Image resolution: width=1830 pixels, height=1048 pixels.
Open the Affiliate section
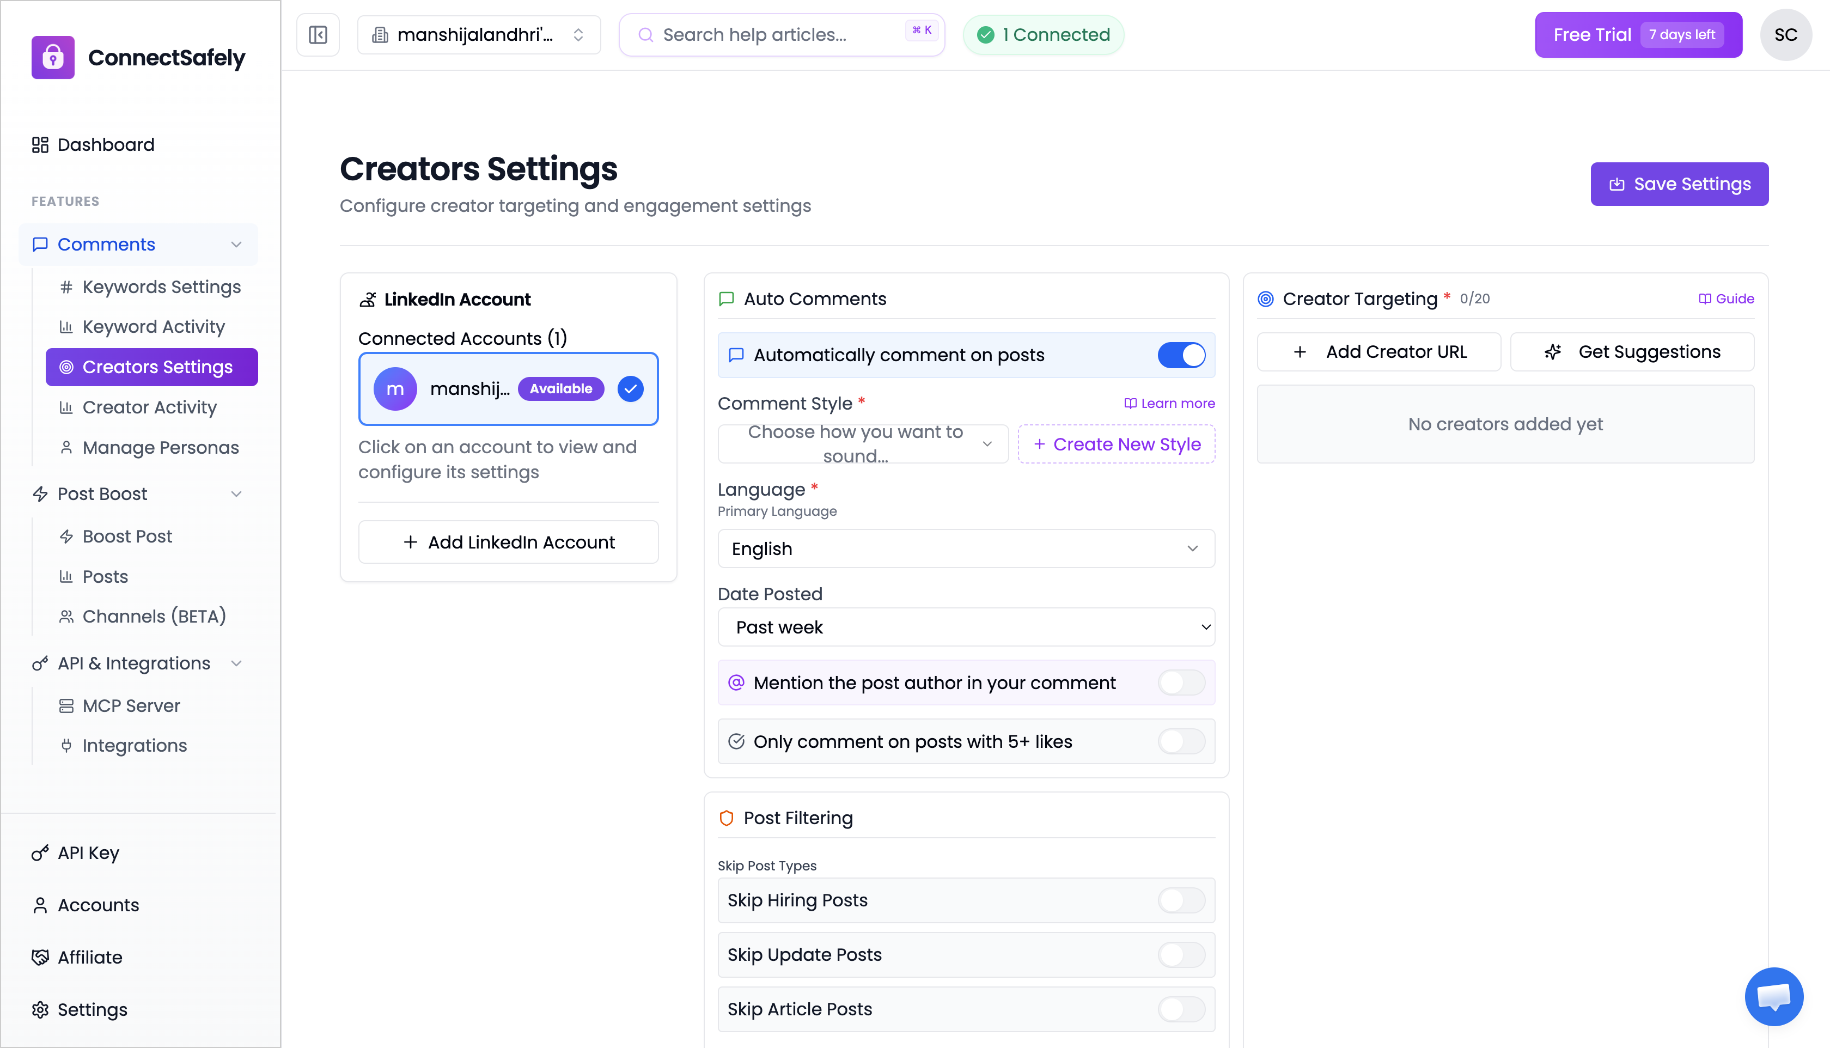90,958
